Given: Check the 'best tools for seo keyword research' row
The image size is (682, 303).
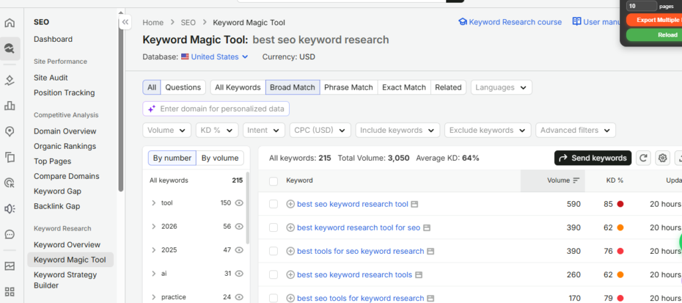Looking at the screenshot, I should click(x=273, y=251).
